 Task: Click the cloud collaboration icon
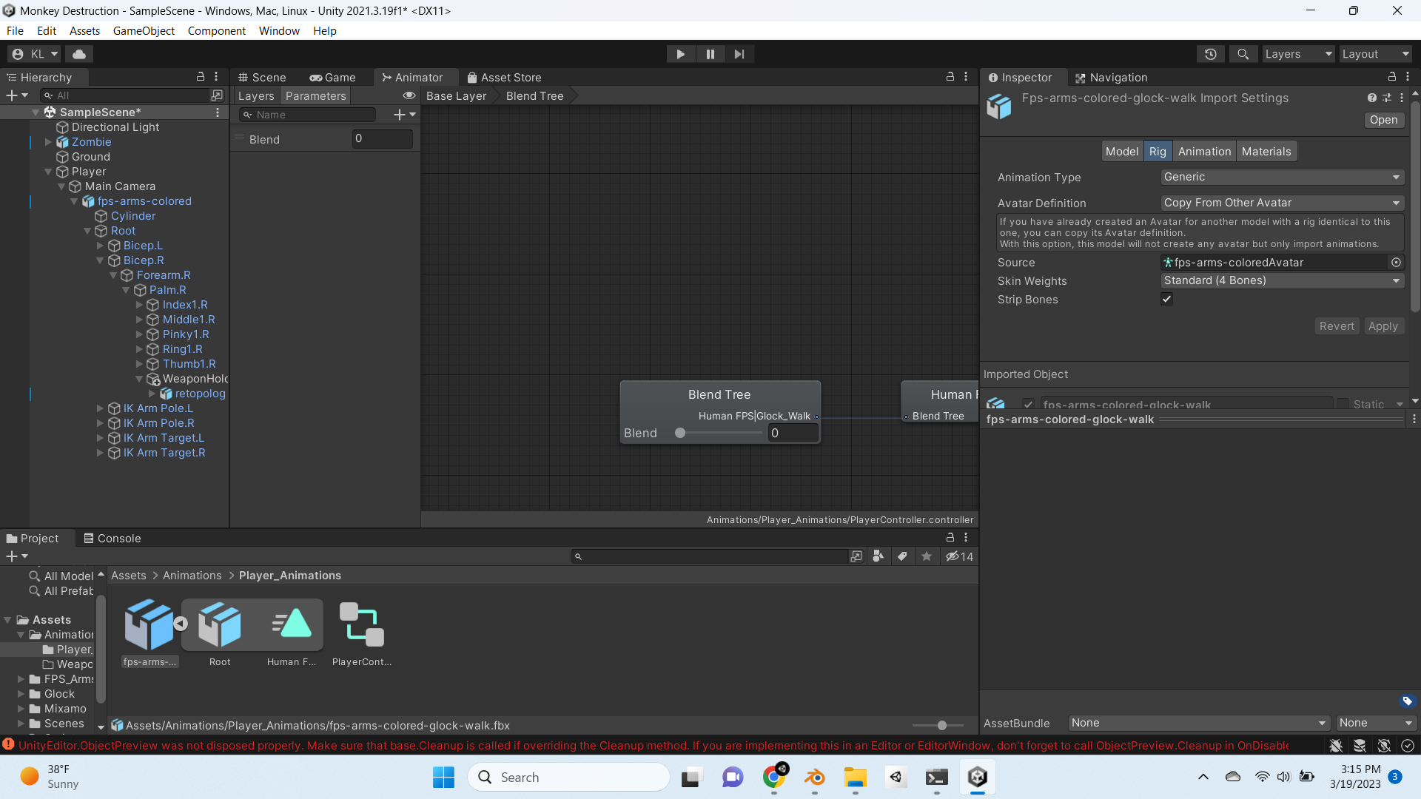(x=78, y=53)
